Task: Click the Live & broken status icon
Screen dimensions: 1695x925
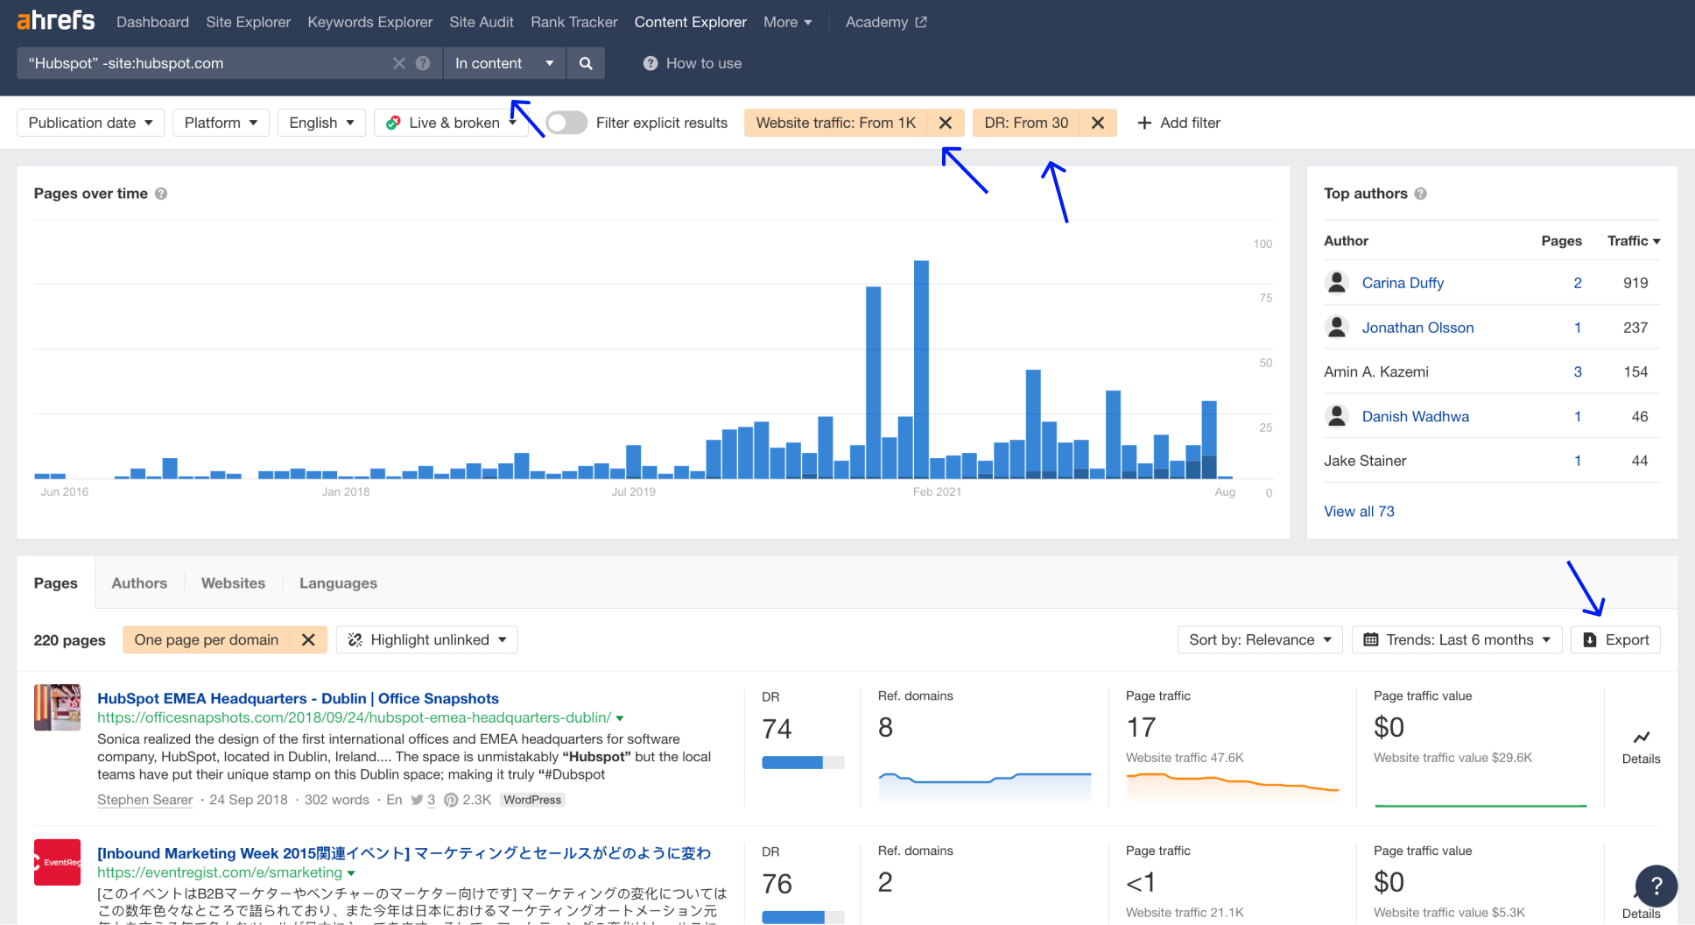Action: 394,123
